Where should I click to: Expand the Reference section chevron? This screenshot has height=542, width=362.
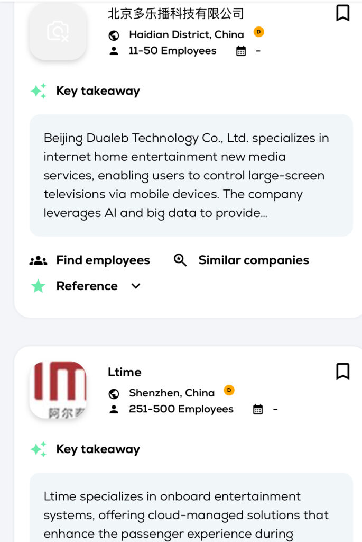[136, 286]
